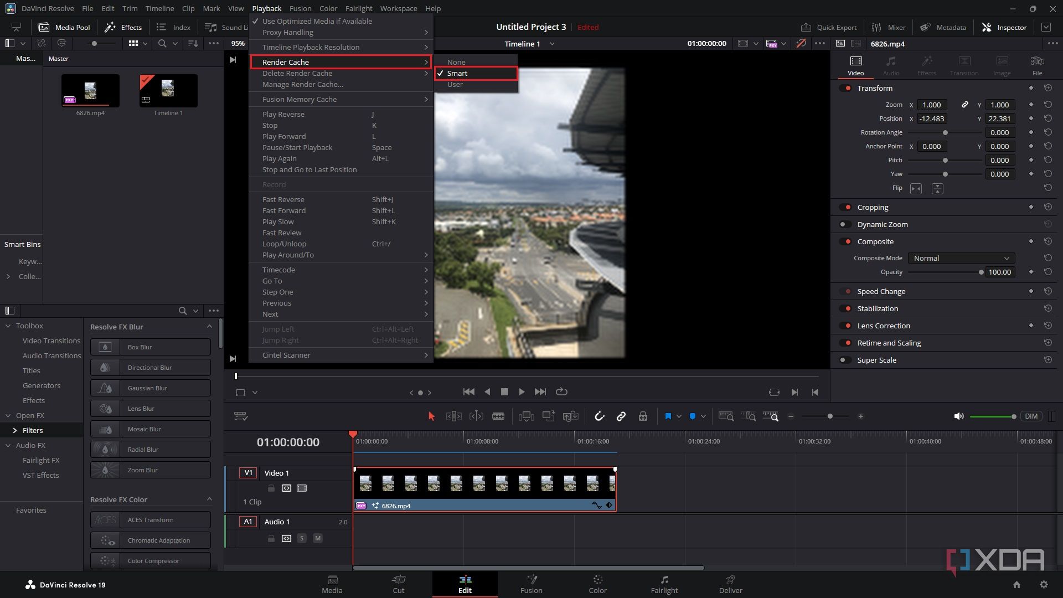
Task: Select the Blade edit mode razor tool
Action: coord(498,416)
